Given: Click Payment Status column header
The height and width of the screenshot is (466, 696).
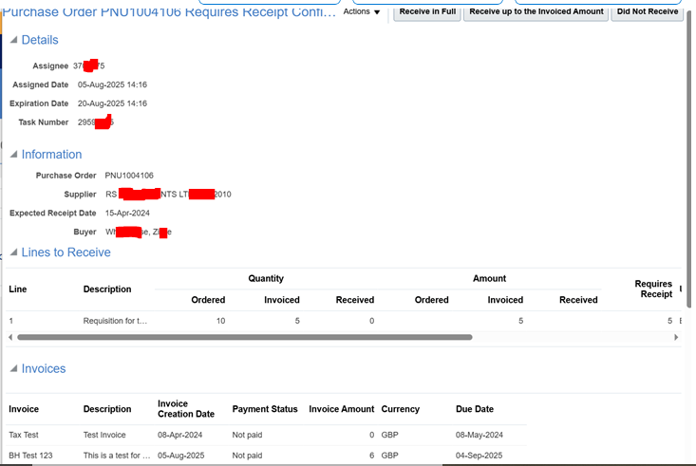Looking at the screenshot, I should [265, 409].
